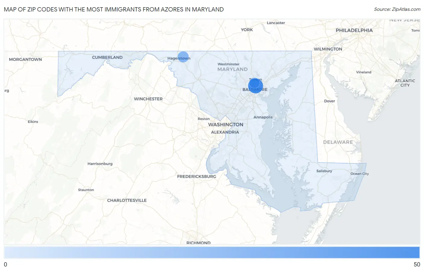Click the Reston label
The image size is (424, 271).
coord(204,119)
